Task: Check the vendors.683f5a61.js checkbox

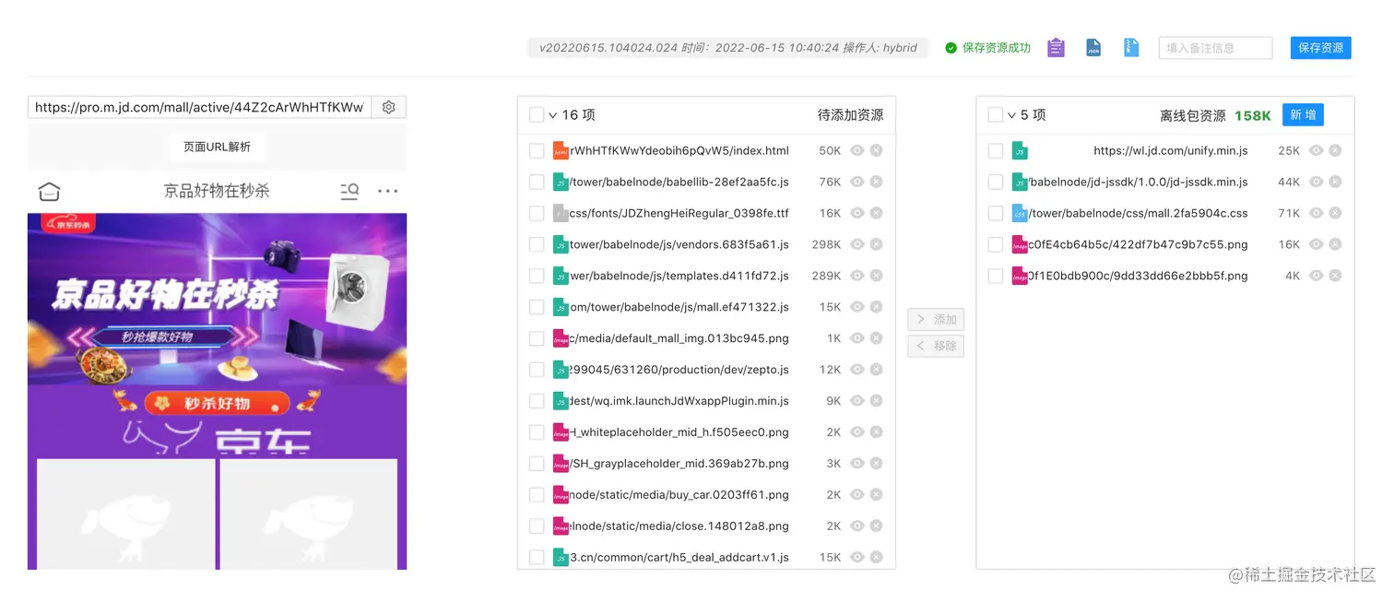Action: (x=537, y=244)
